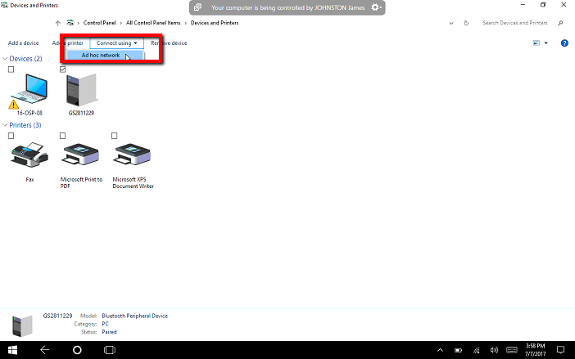Image resolution: width=575 pixels, height=359 pixels.
Task: Click the Remove device command
Action: point(169,43)
